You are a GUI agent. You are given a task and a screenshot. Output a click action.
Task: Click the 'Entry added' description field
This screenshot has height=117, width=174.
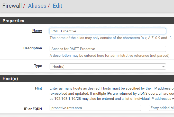click(x=161, y=108)
